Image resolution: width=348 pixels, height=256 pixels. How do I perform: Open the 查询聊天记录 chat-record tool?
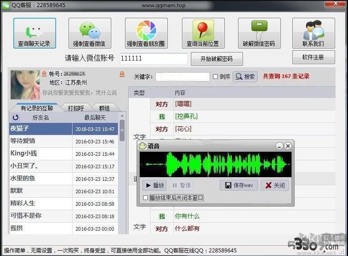click(35, 33)
